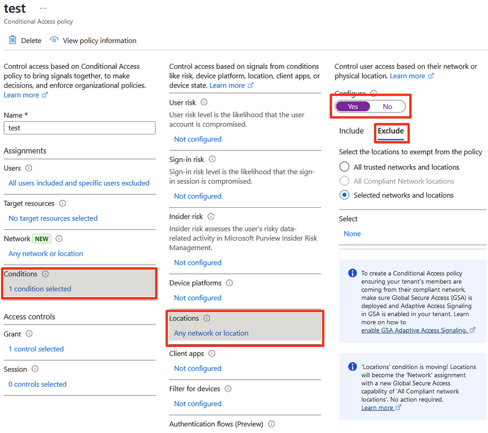Click None under the Select heading

[352, 234]
